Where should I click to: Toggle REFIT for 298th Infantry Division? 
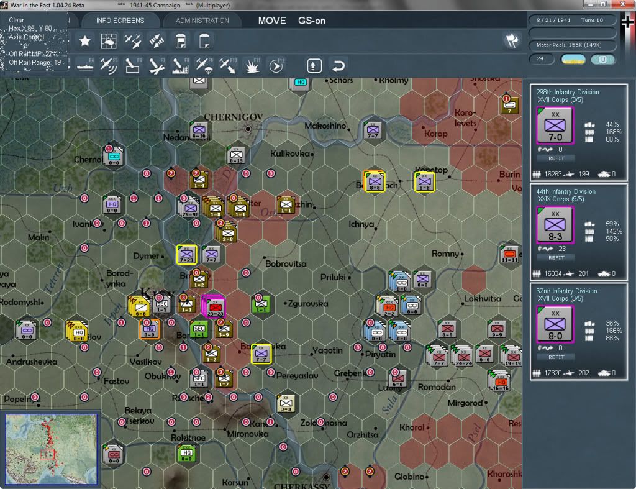pyautogui.click(x=556, y=158)
